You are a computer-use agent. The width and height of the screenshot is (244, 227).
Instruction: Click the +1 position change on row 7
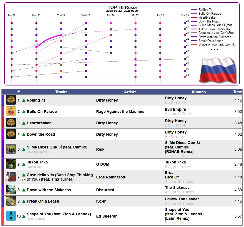pyautogui.click(x=24, y=180)
